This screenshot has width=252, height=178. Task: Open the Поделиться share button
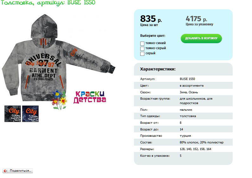18,171
